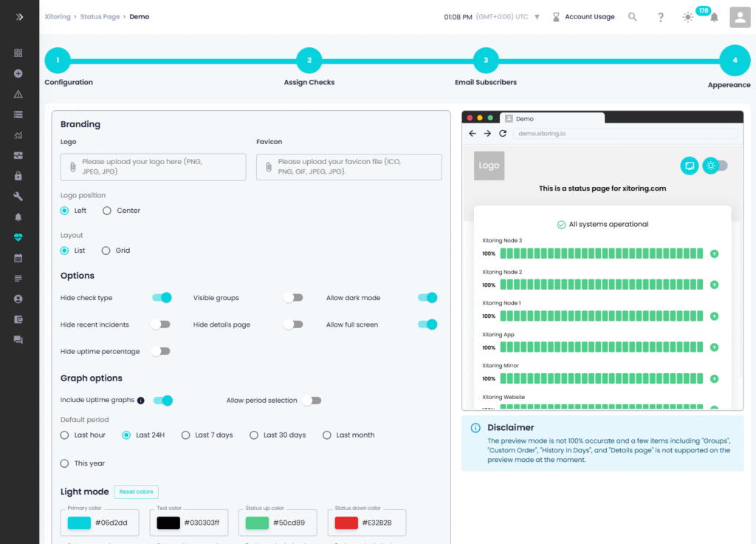Image resolution: width=756 pixels, height=544 pixels.
Task: Expand Xitoring Node 3 details arrow
Action: (714, 254)
